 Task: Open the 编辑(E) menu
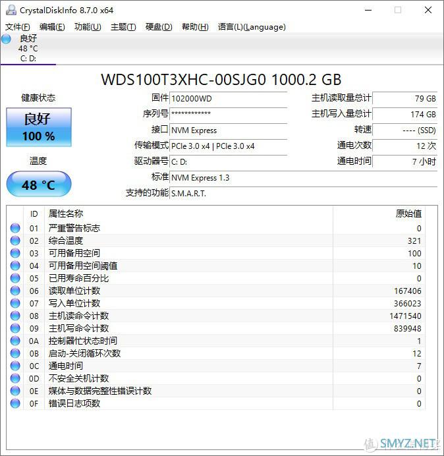(52, 27)
